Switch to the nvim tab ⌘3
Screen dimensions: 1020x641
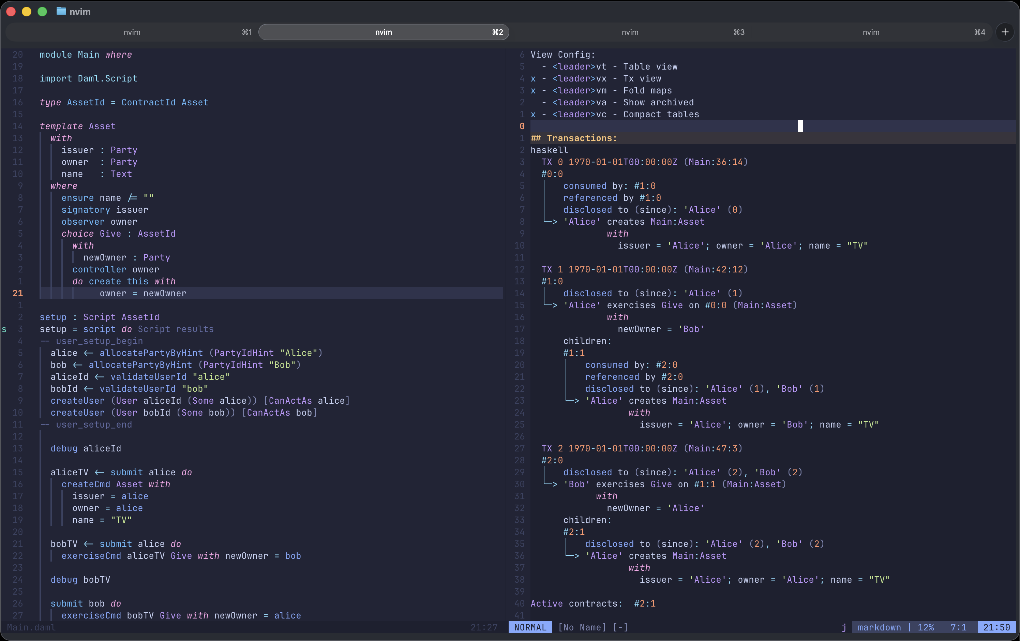pos(630,32)
